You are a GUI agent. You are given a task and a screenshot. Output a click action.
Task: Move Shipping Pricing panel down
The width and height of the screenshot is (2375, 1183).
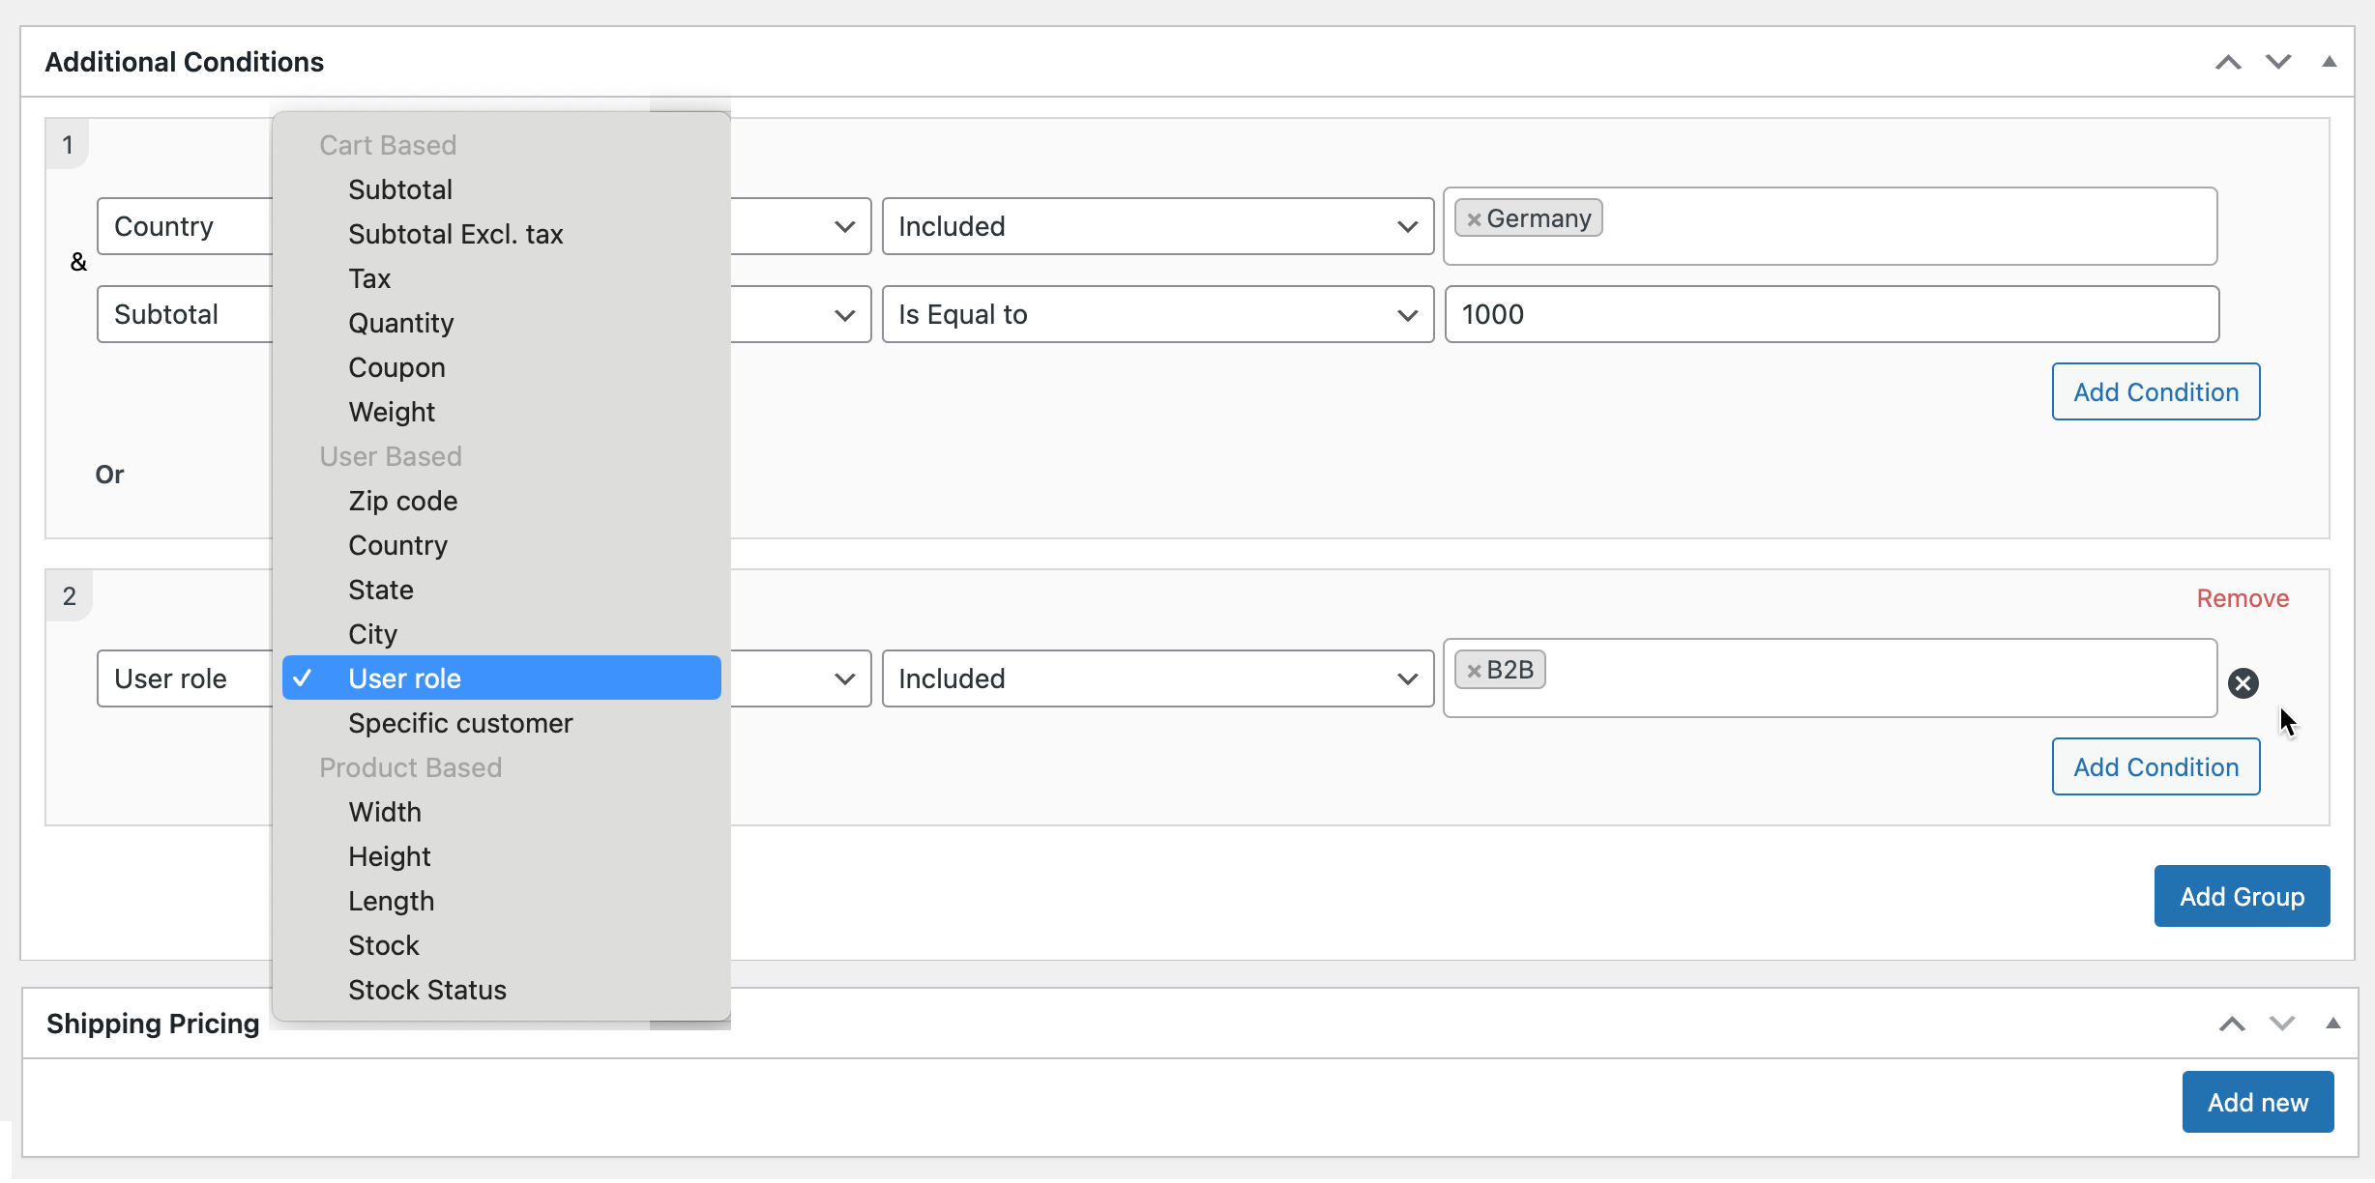2282,1024
